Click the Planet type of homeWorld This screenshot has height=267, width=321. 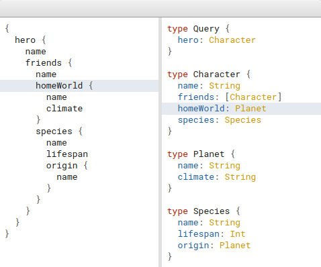click(250, 109)
